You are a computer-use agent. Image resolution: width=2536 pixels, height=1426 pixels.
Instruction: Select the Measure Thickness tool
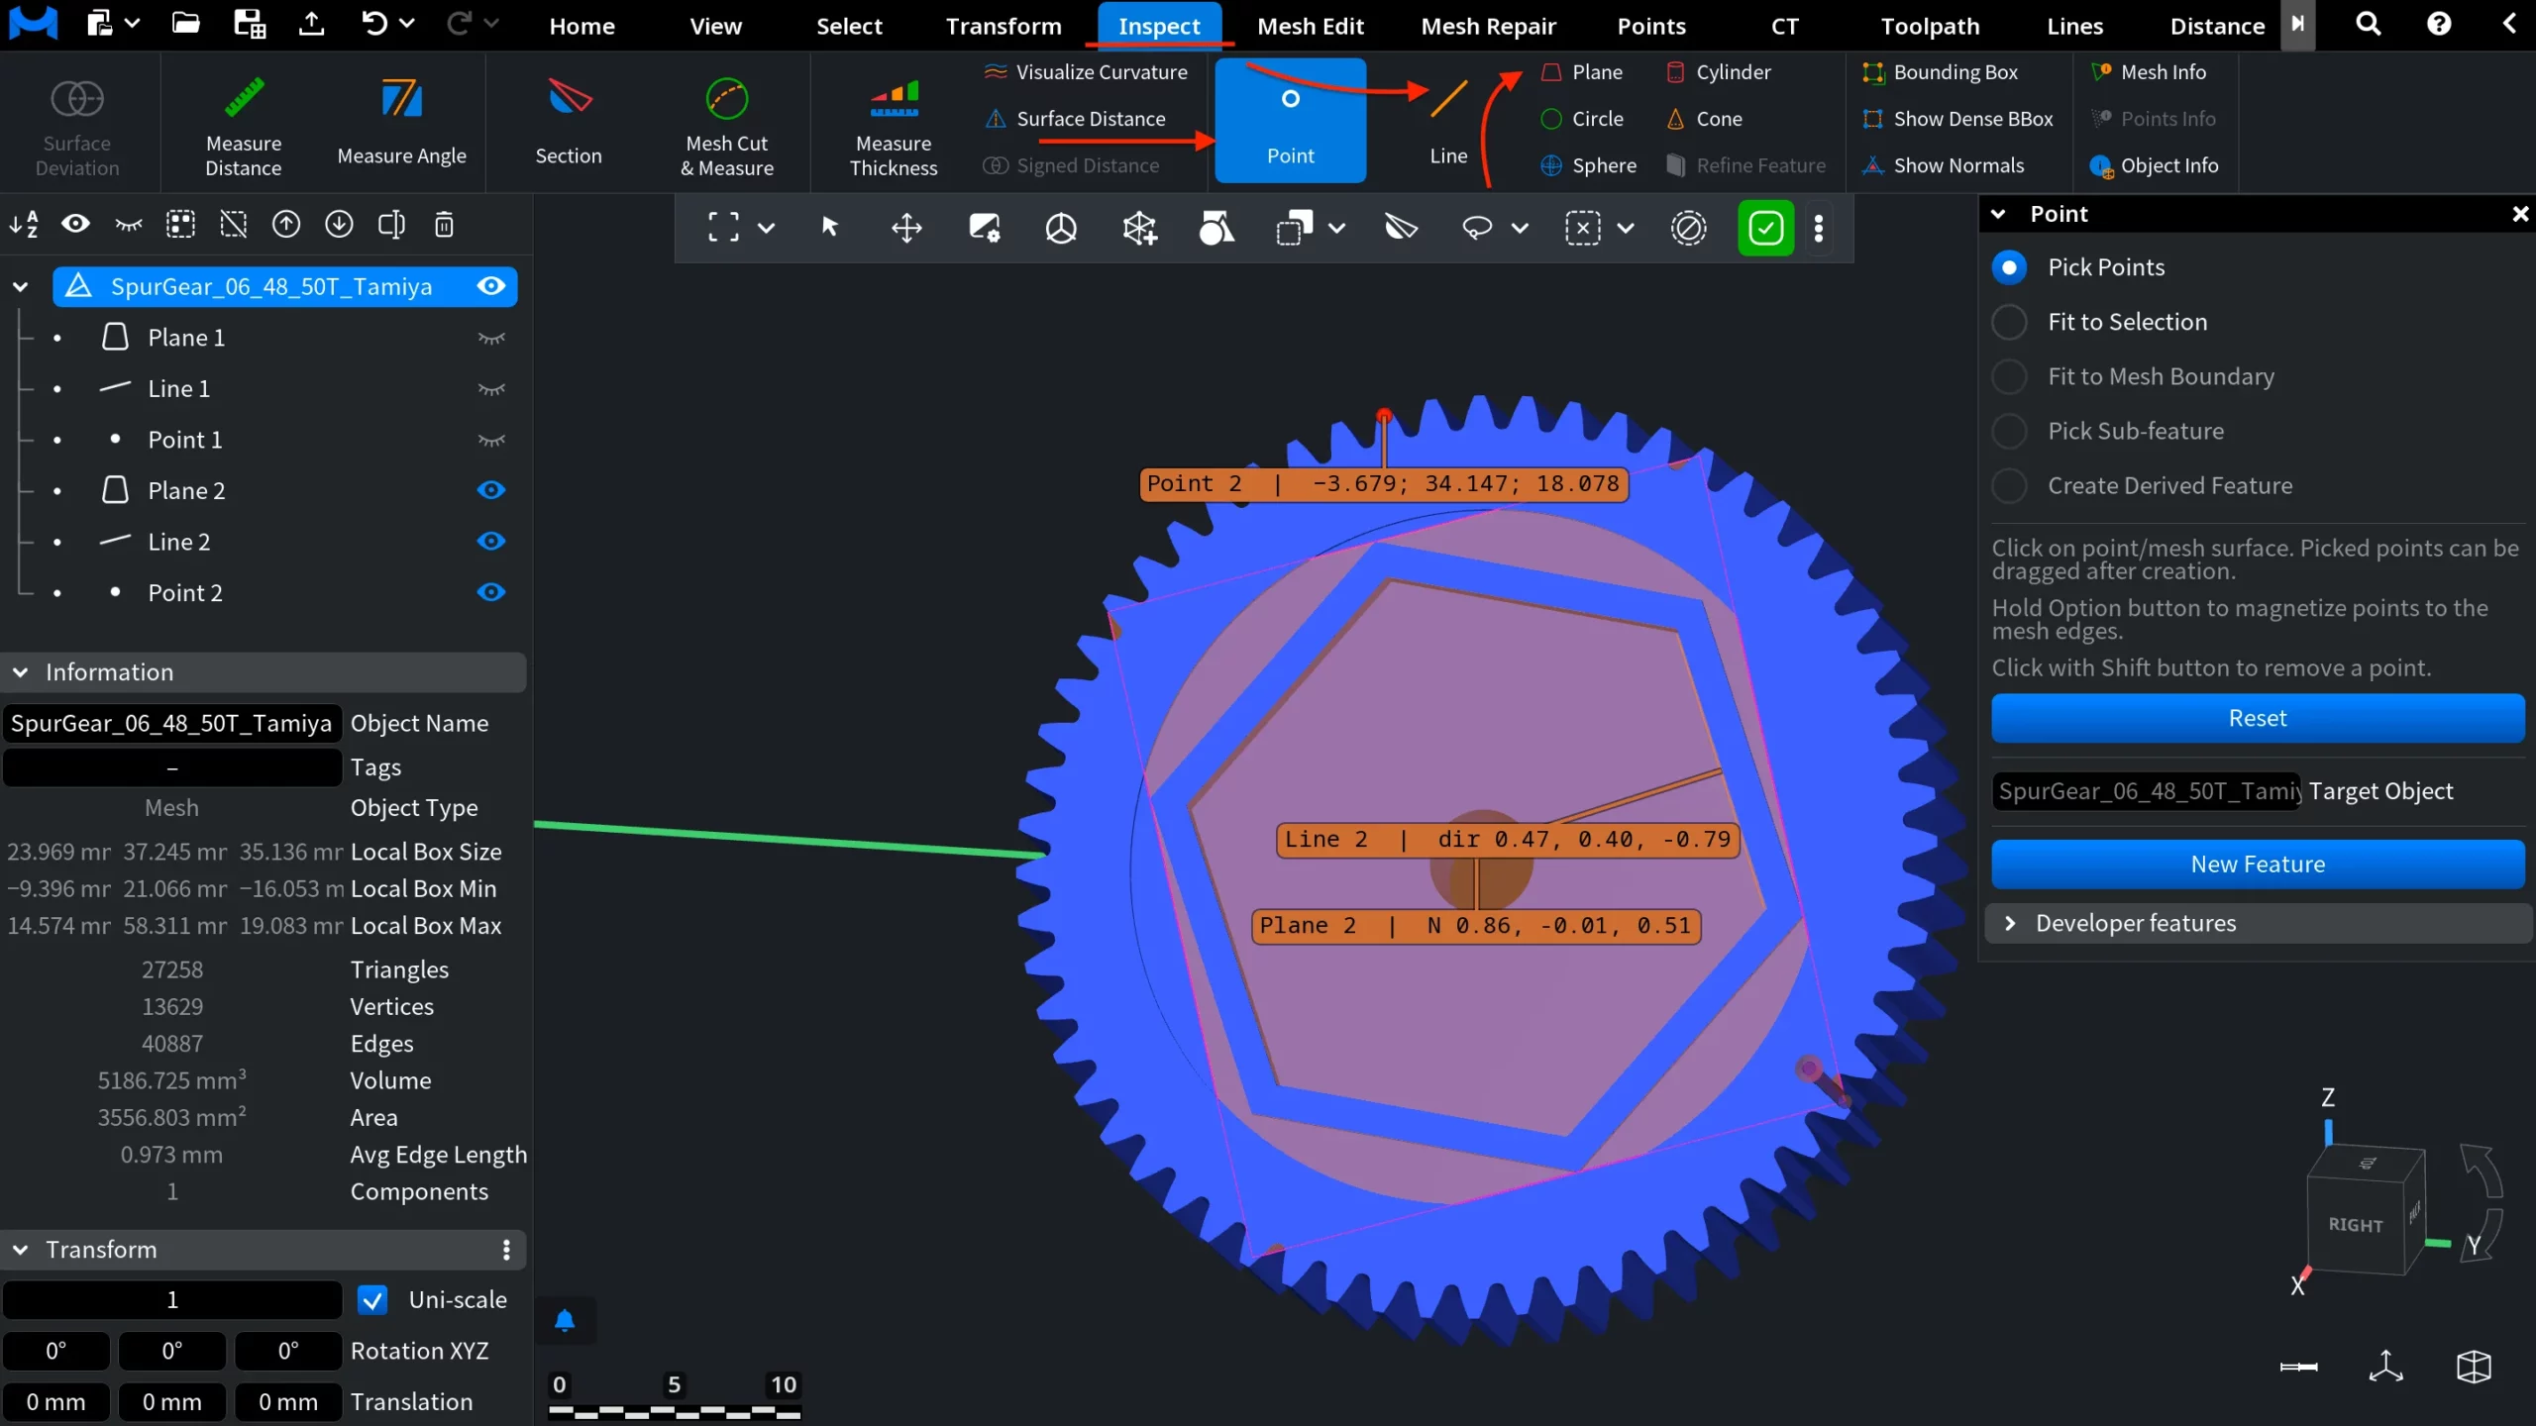point(891,122)
